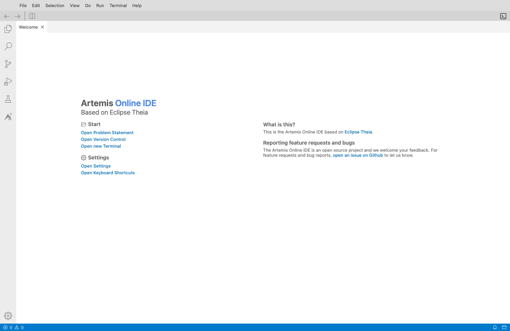
Task: Show errors count in status bar
Action: coord(8,327)
